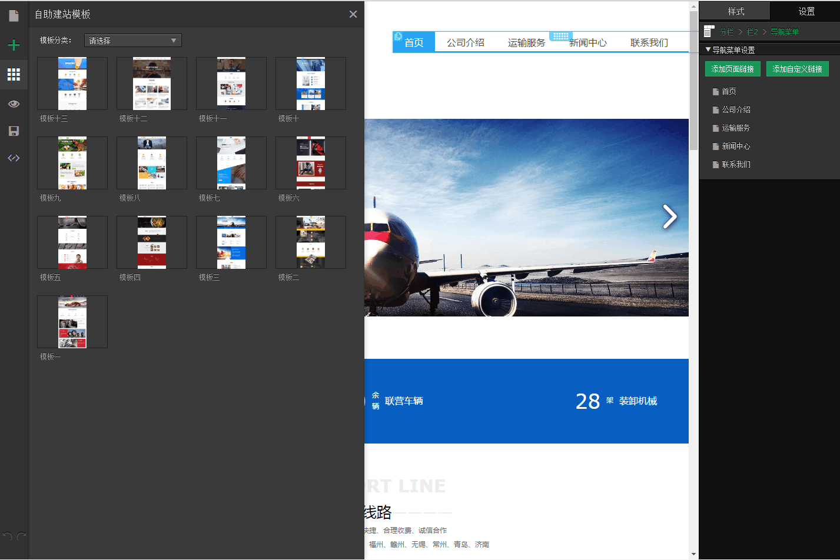The image size is (840, 560).
Task: Click the green plus add-component icon
Action: 14,45
